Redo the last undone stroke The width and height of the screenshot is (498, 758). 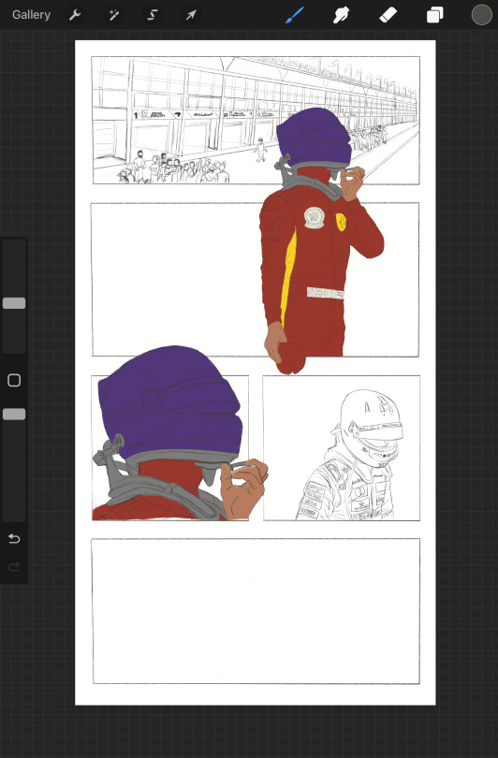pyautogui.click(x=14, y=566)
